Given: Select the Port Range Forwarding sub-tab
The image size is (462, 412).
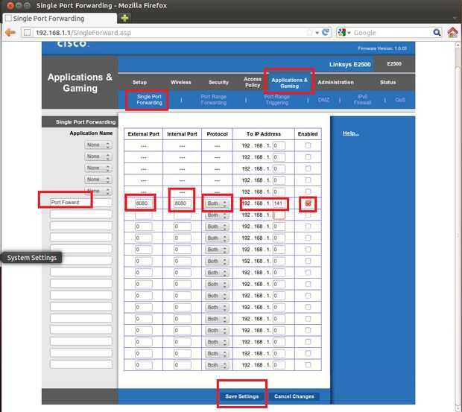Looking at the screenshot, I should (214, 100).
